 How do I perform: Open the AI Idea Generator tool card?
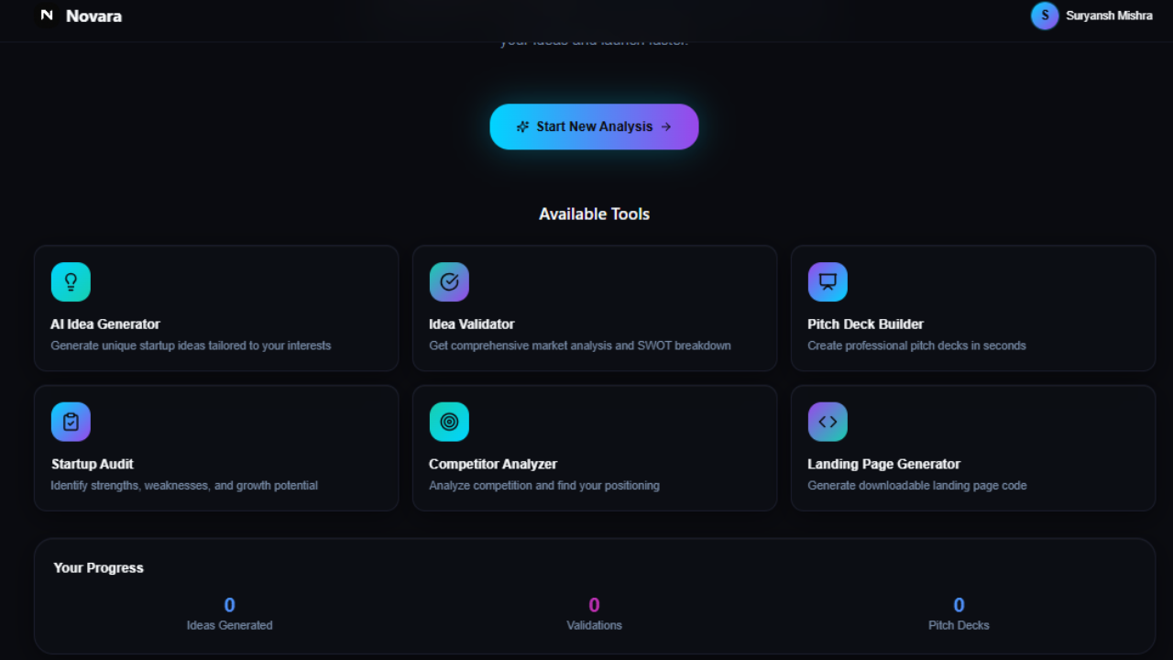216,308
